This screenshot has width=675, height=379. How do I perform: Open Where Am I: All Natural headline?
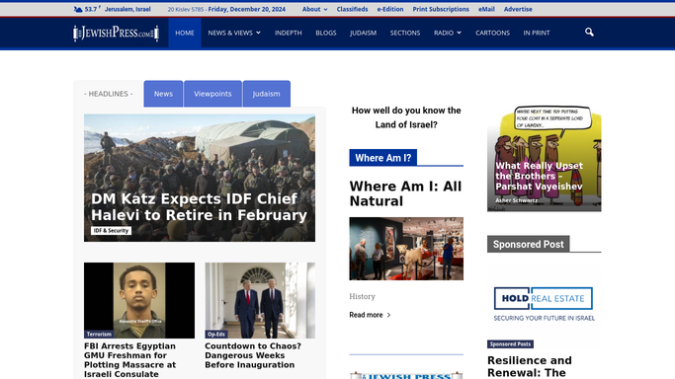click(x=405, y=193)
